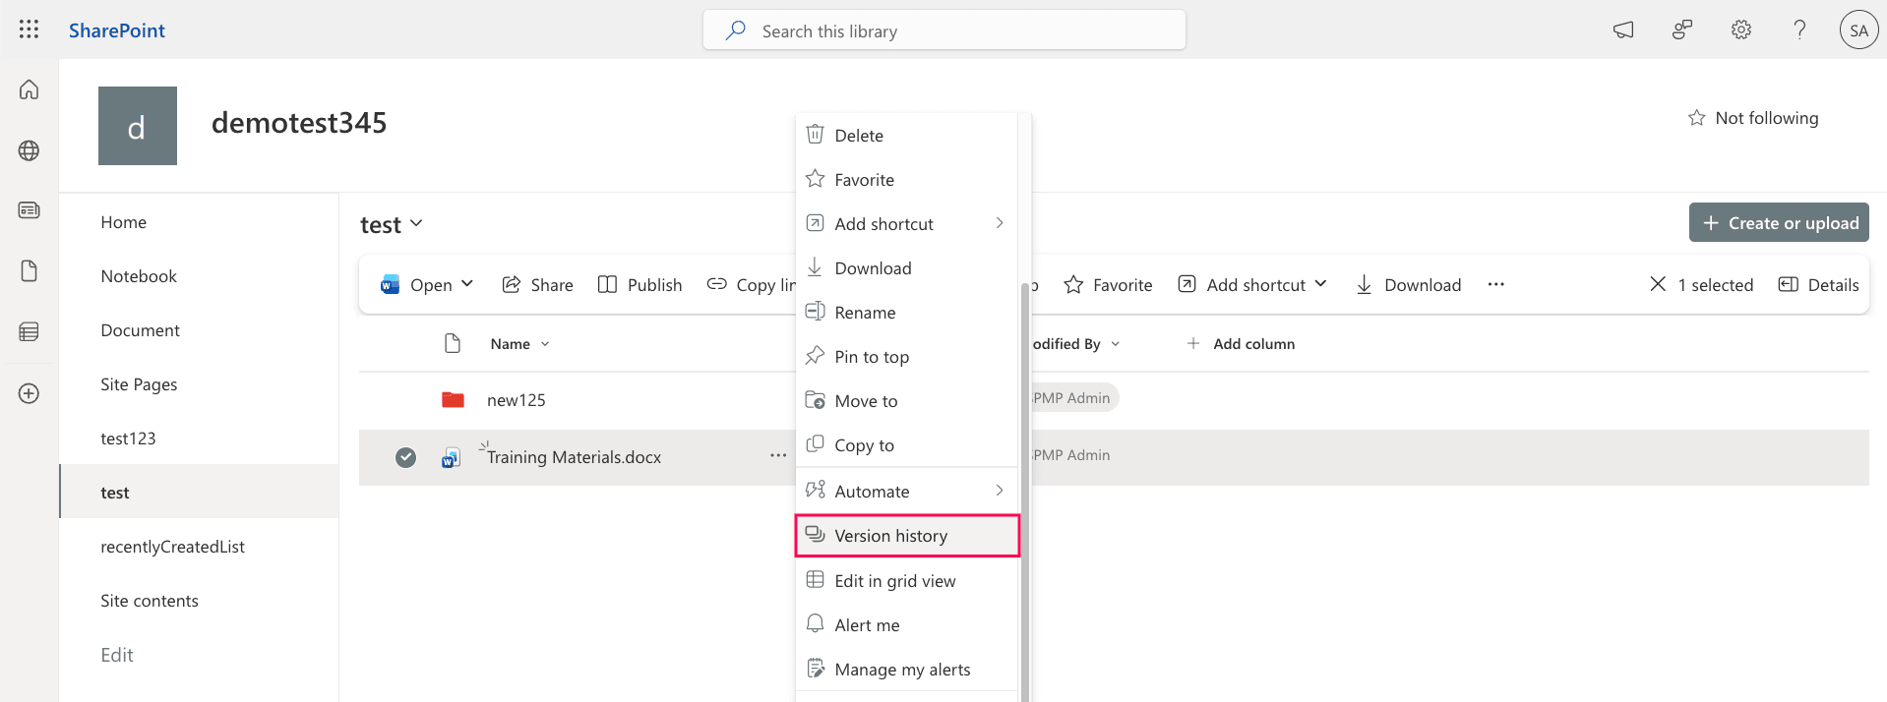Image resolution: width=1887 pixels, height=702 pixels.
Task: Open the app launcher waffle icon
Action: [29, 29]
